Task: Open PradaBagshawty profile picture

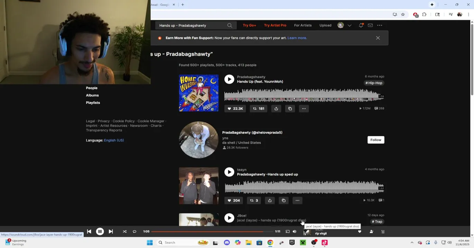Action: point(199,140)
